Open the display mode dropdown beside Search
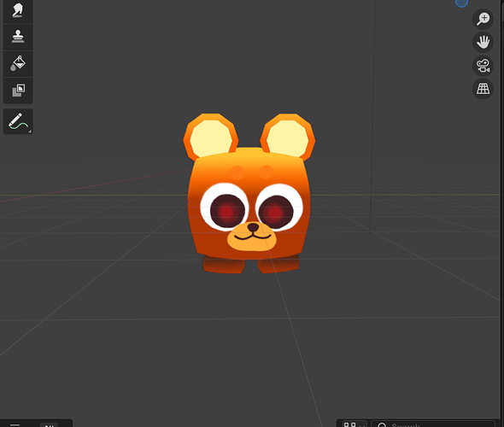This screenshot has height=427, width=504. [355, 424]
